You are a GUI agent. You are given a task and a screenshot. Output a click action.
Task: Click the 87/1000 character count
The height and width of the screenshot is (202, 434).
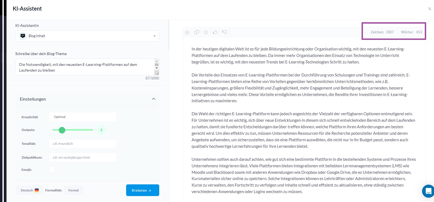tap(152, 78)
